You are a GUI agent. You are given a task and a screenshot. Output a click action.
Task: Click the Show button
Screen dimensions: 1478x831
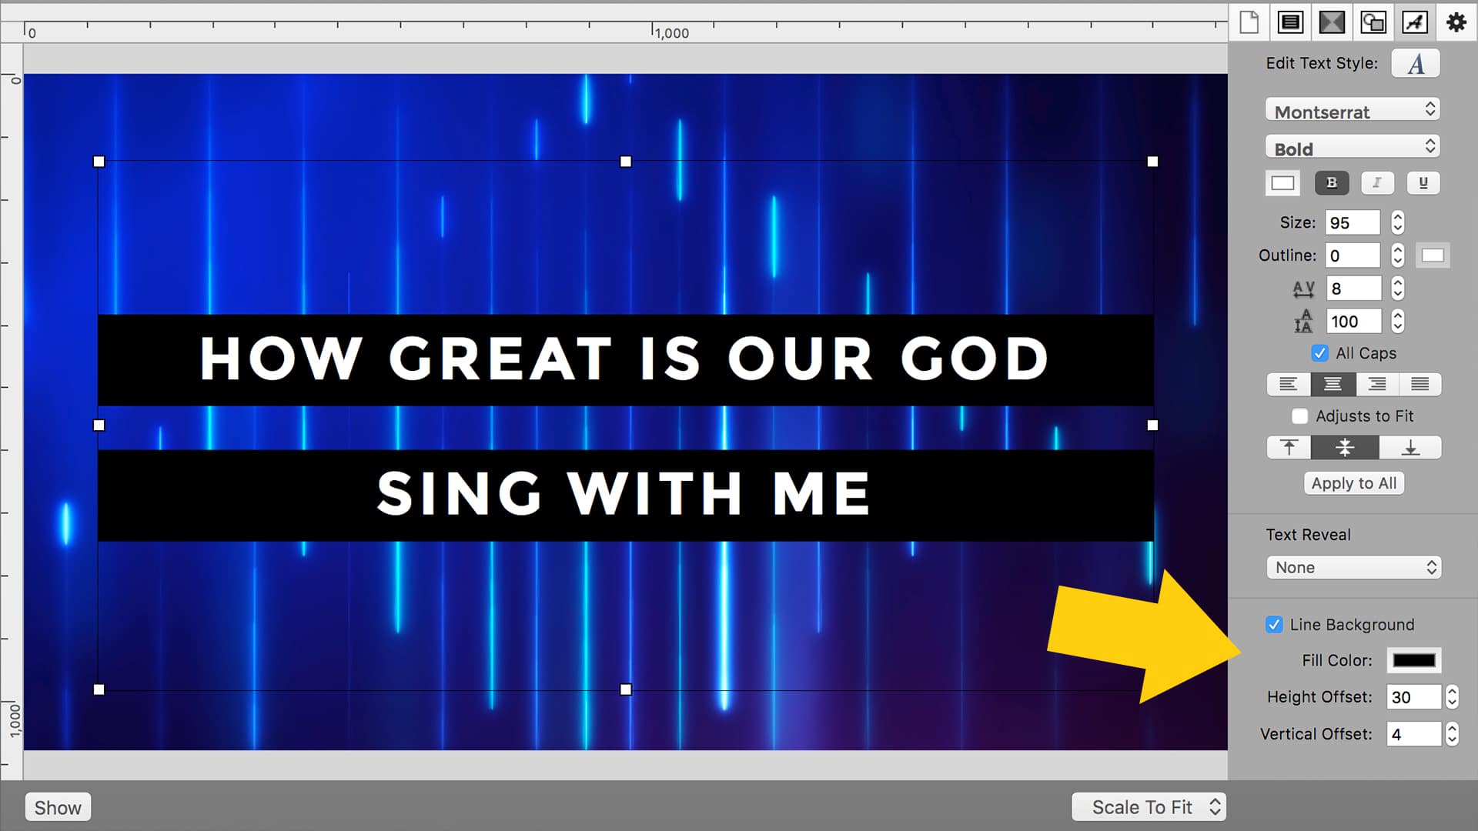tap(57, 806)
